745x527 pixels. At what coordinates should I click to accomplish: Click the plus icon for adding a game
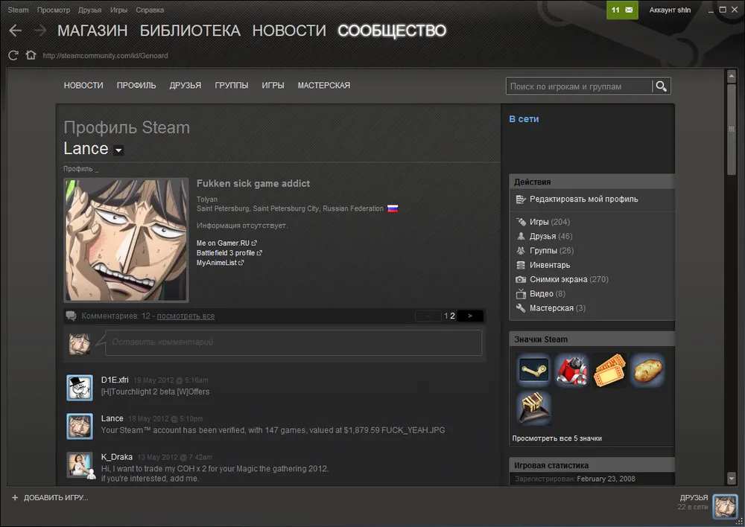pos(15,497)
